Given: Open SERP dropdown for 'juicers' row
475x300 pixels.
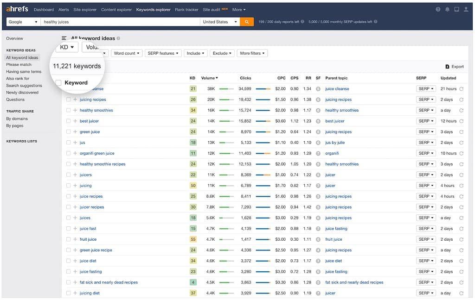Looking at the screenshot, I should [425, 175].
